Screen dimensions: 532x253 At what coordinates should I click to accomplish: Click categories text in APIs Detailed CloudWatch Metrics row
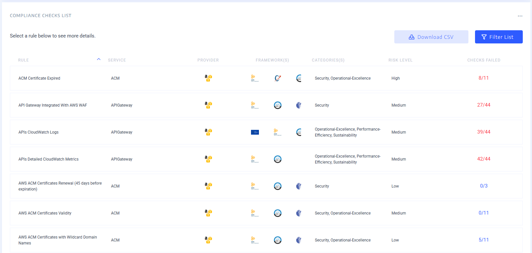pos(348,159)
